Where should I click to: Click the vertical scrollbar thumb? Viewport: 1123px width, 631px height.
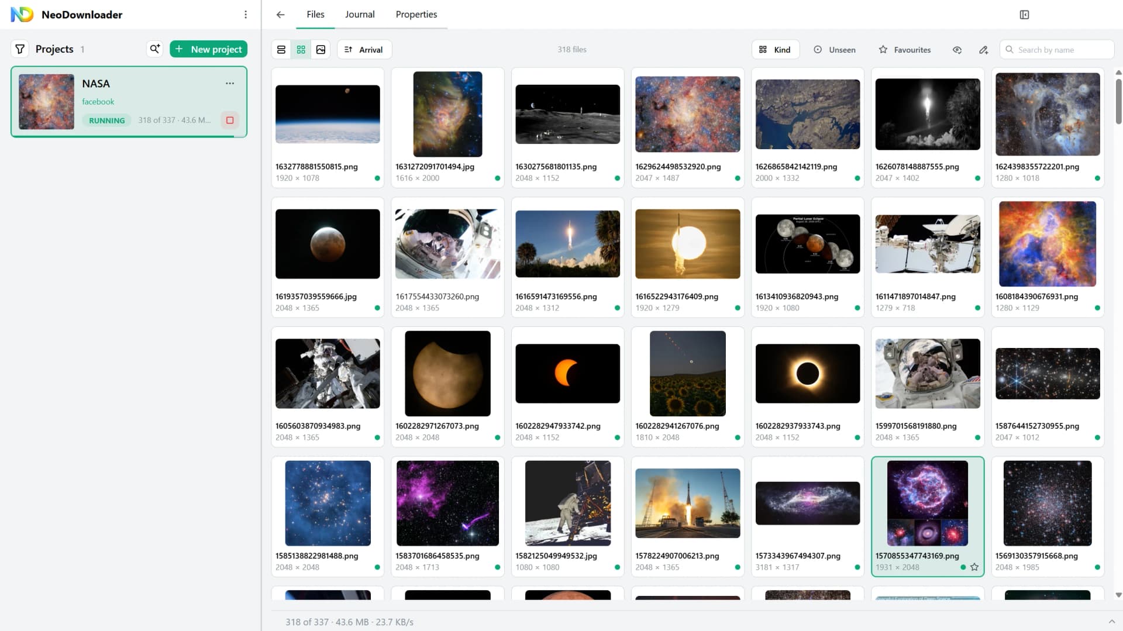[1118, 101]
